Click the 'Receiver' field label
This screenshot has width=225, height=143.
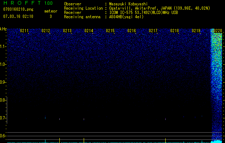[73, 13]
